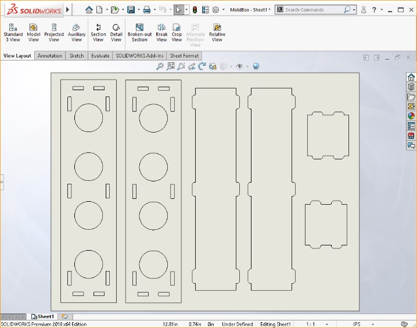Screen dimensions: 417x328
Task: Toggle the Select cursor tool
Action: tap(179, 10)
